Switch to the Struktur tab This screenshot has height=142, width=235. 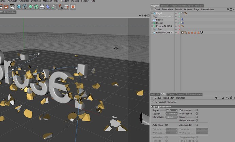pos(164,6)
